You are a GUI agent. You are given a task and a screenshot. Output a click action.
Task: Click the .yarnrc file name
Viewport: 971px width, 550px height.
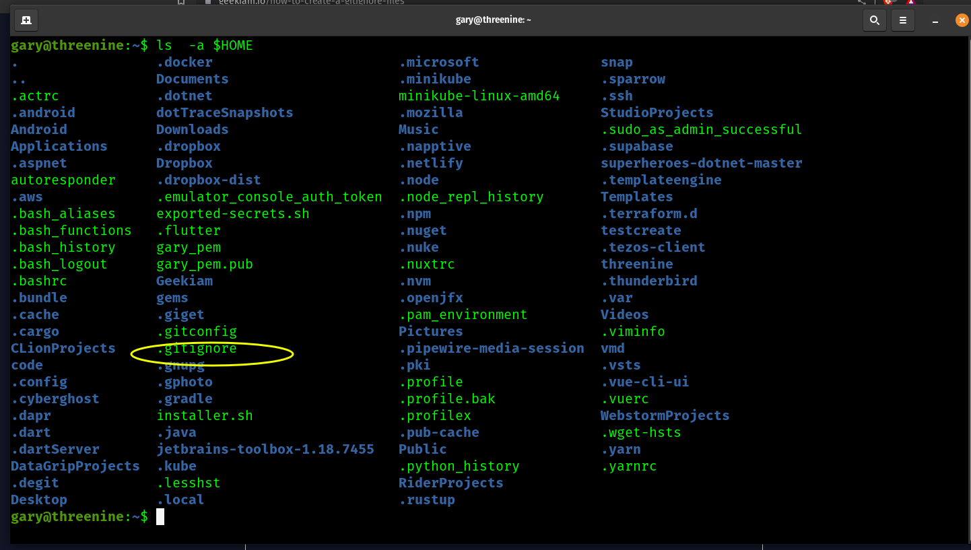[x=629, y=466]
